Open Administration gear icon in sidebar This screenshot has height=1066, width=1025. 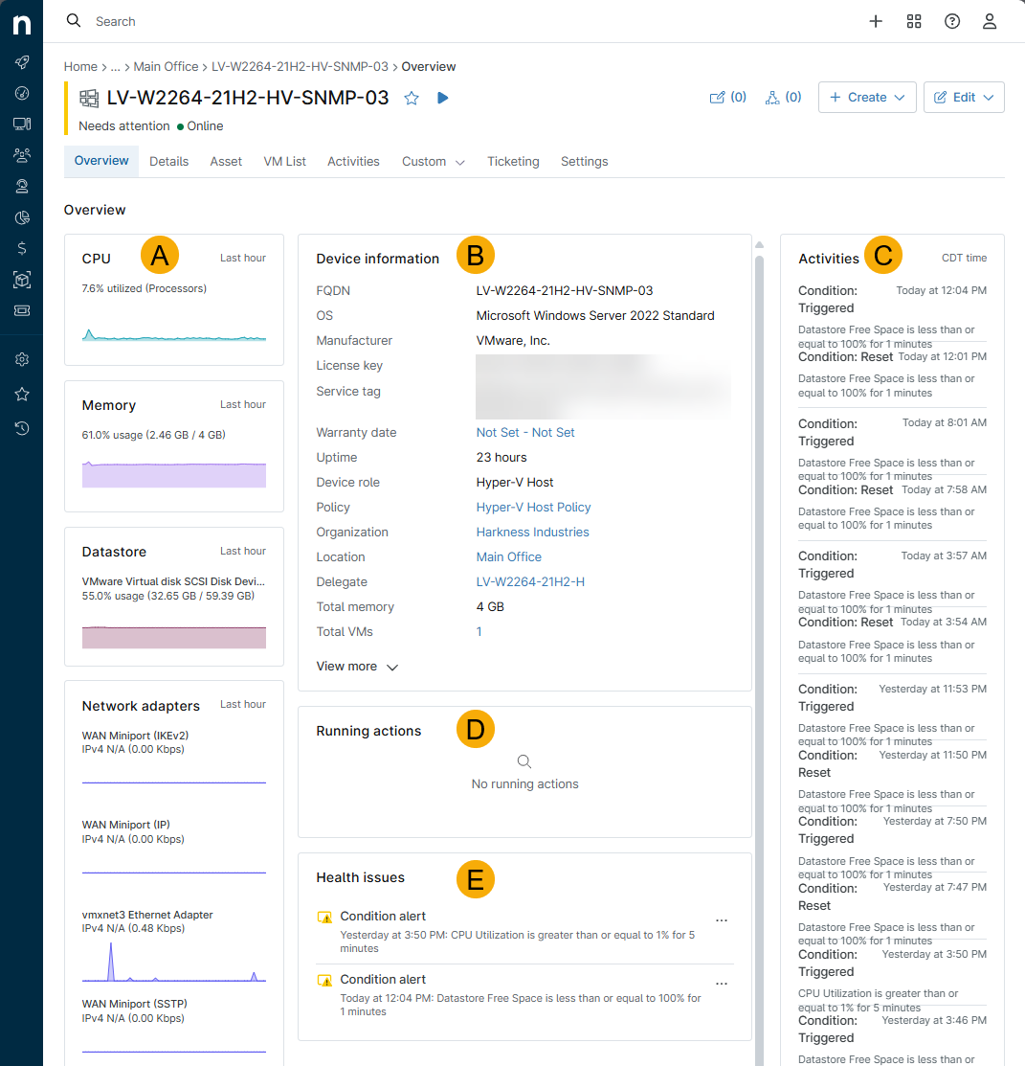tap(22, 359)
